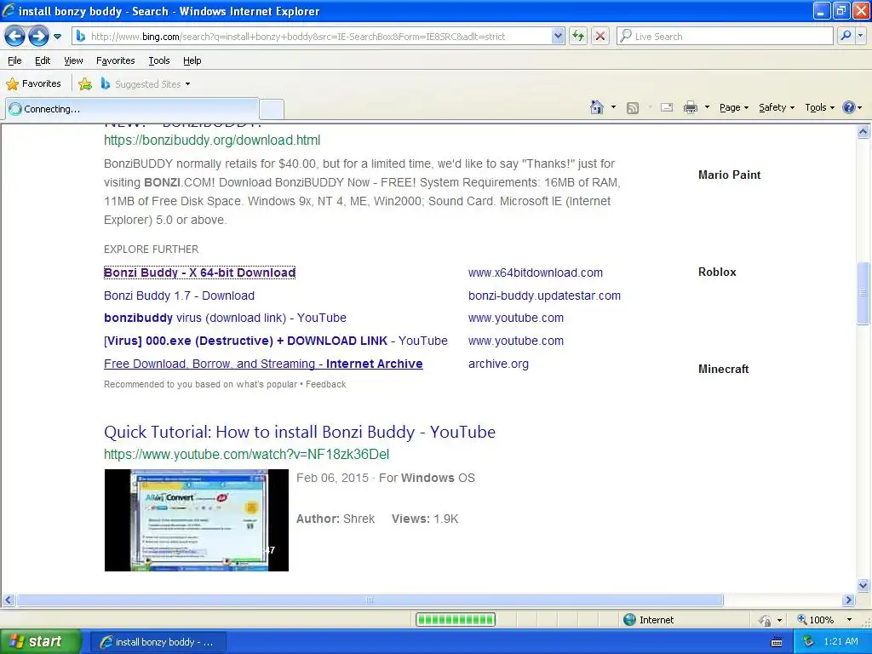This screenshot has width=872, height=654.
Task: Open [Virus] 000.exe (Destructive) link
Action: coord(276,341)
